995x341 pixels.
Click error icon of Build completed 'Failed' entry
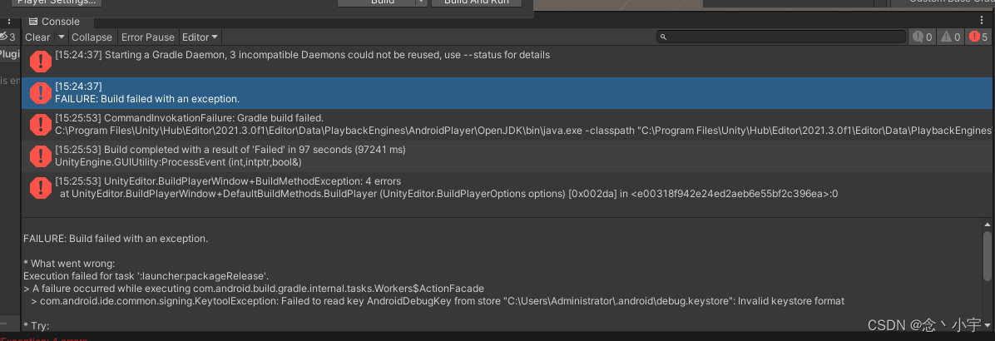pyautogui.click(x=41, y=156)
